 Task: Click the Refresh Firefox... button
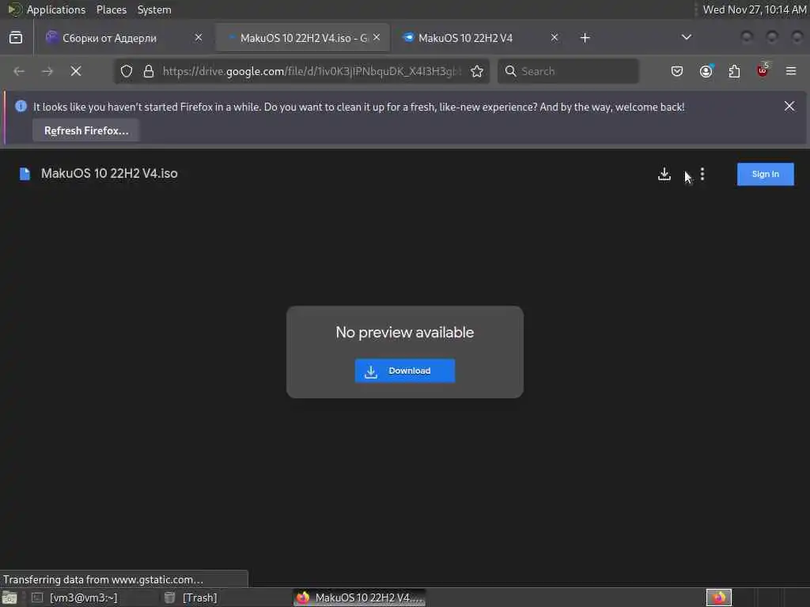[x=86, y=130]
